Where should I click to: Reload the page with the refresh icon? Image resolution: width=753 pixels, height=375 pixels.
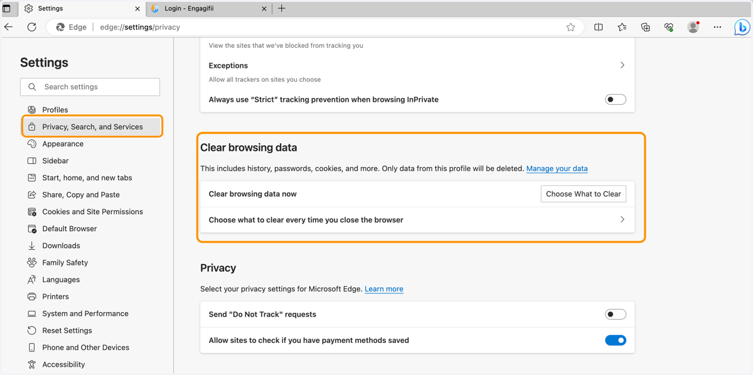[32, 27]
